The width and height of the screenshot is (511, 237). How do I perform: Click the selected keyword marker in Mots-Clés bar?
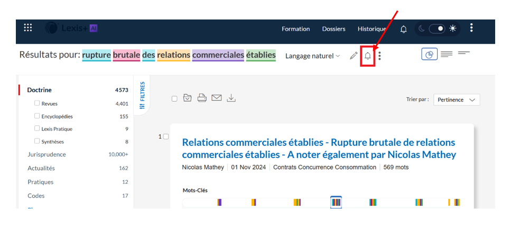tap(336, 202)
